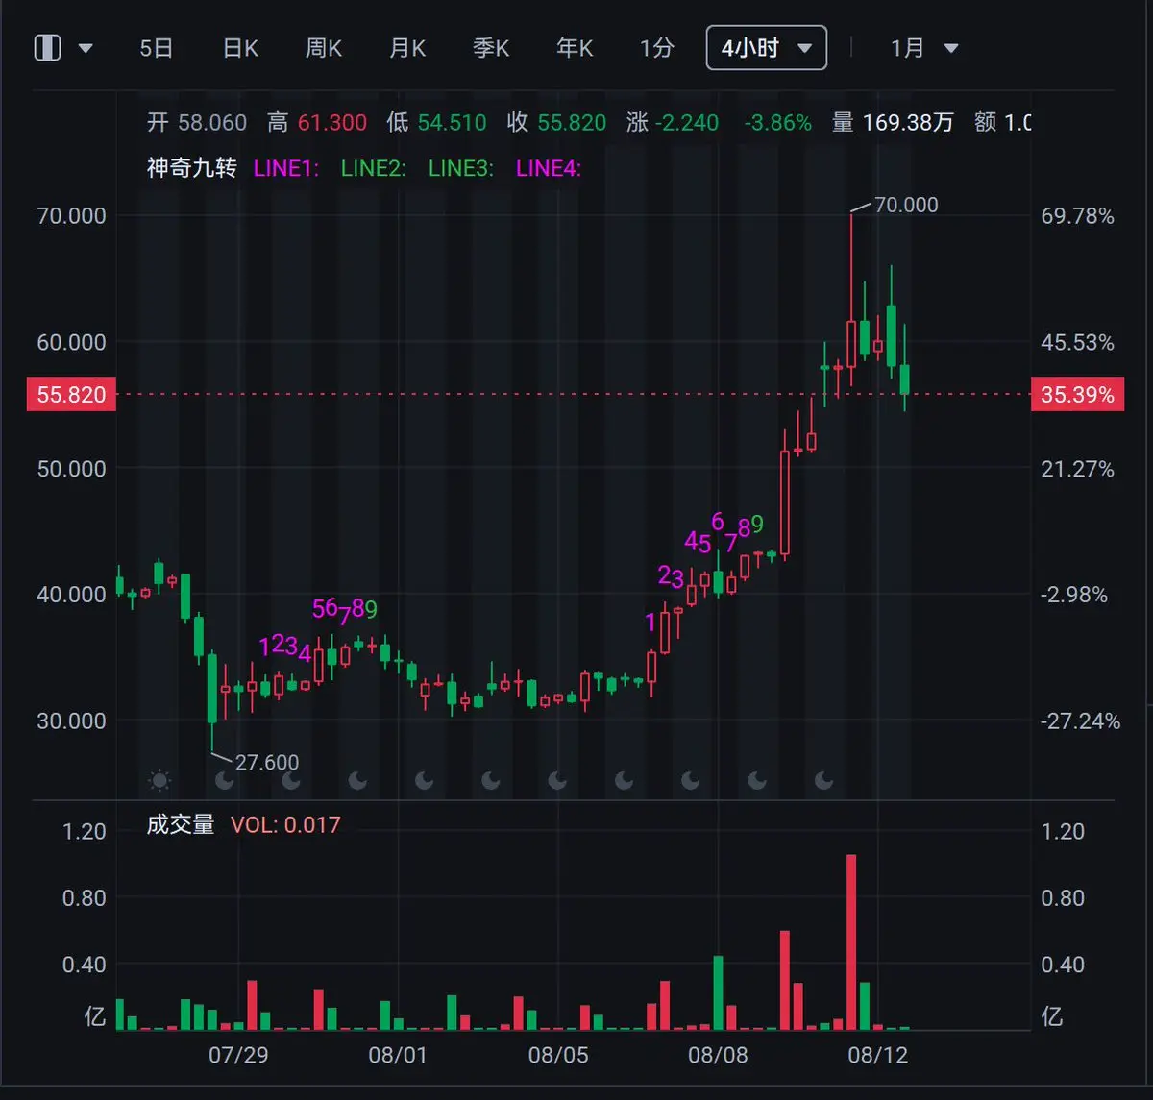Click the LINE1 indicator label

(x=285, y=168)
